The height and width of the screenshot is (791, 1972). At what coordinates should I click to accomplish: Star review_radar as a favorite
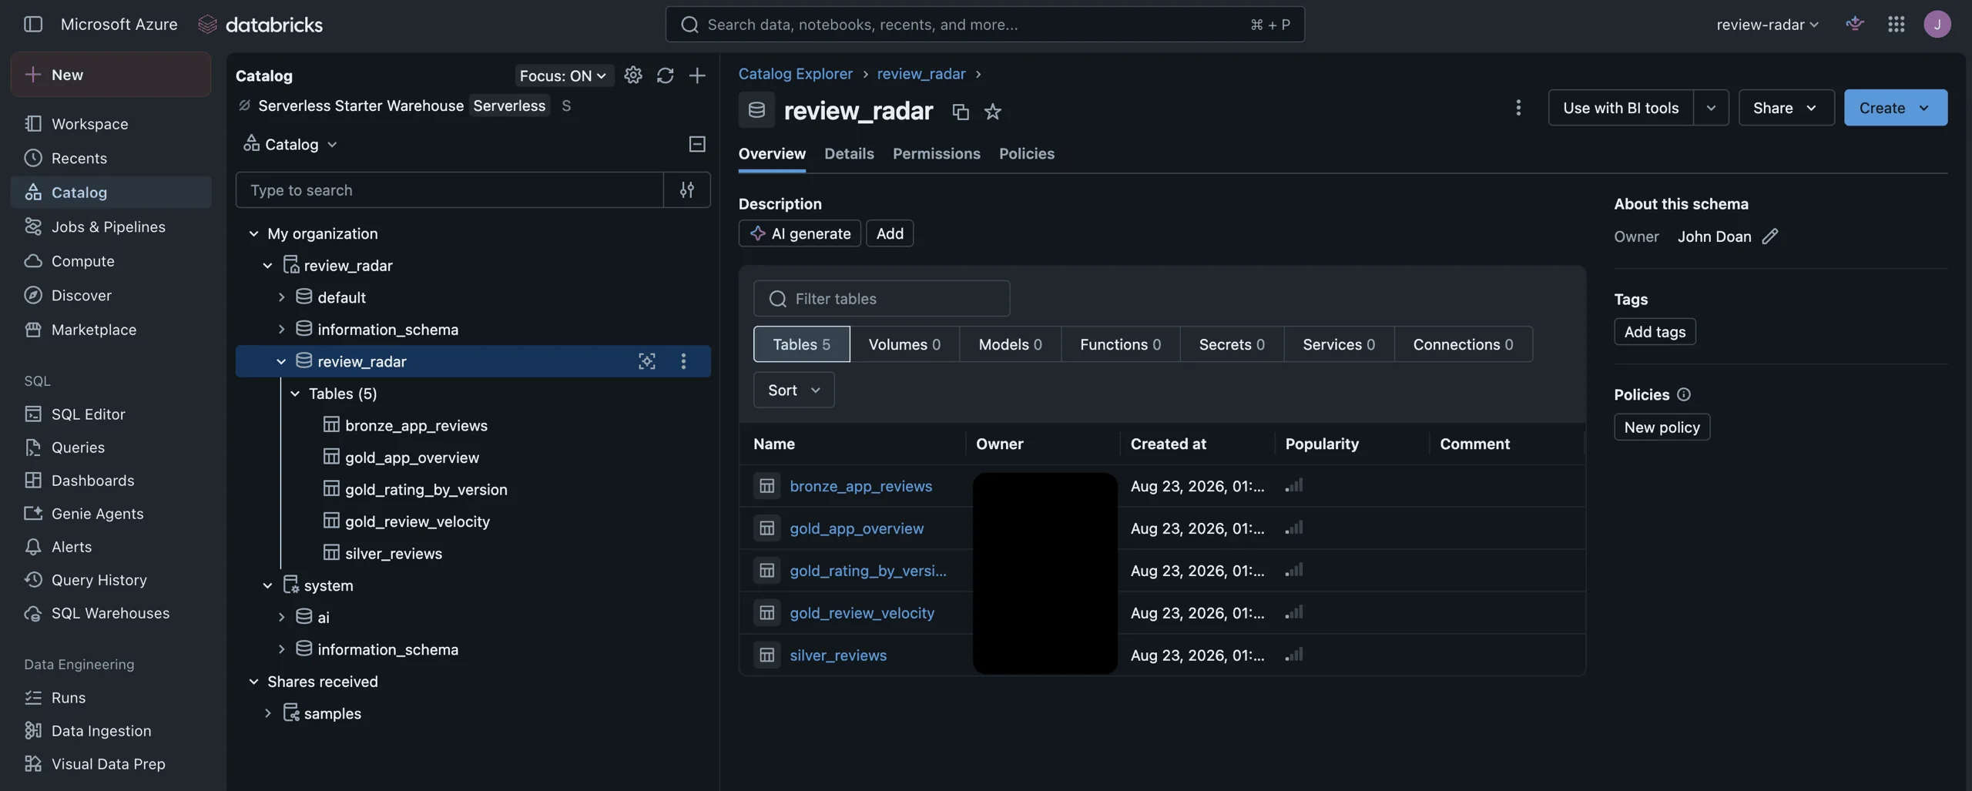[x=992, y=112]
